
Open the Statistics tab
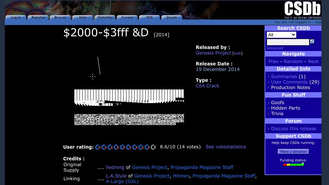tap(105, 17)
